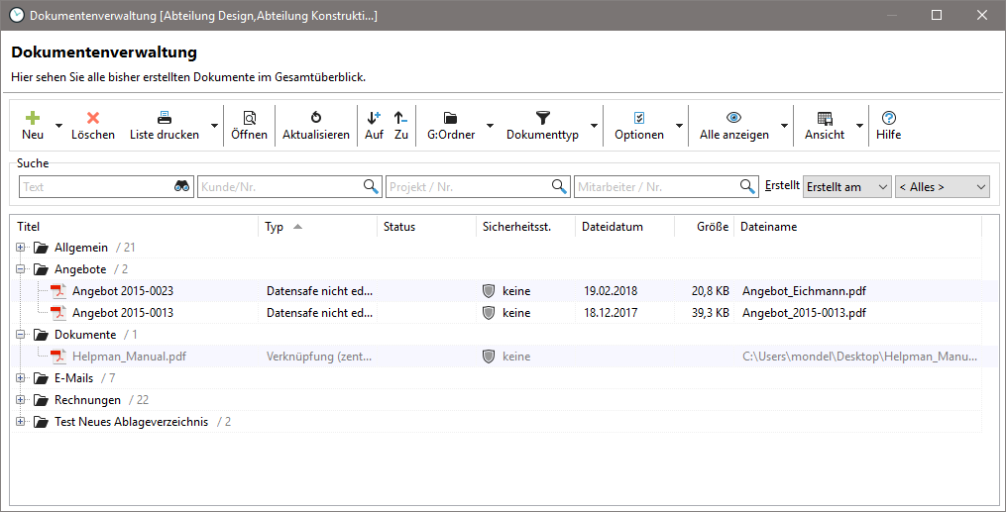Open the Dokumenttyp filter dropdown arrow
This screenshot has height=512, width=1006.
coord(594,126)
